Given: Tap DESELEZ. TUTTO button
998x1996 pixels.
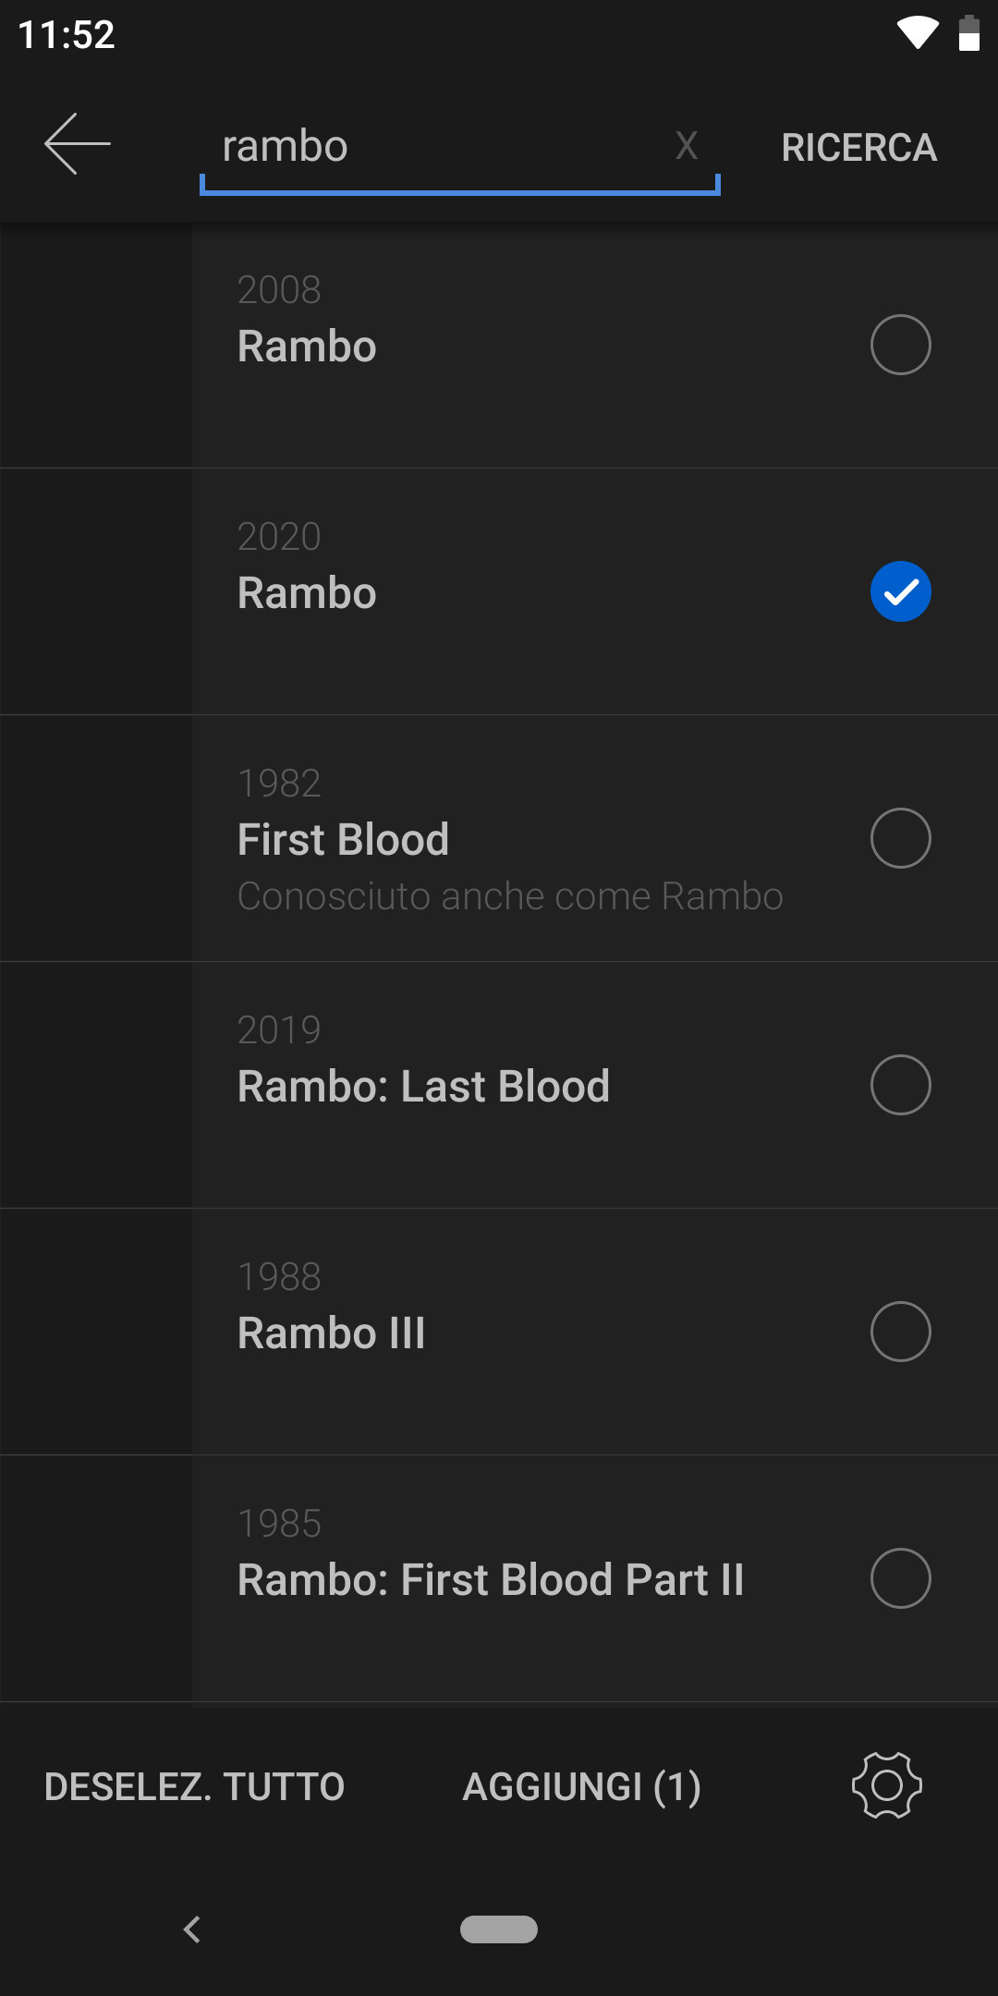Looking at the screenshot, I should (194, 1786).
